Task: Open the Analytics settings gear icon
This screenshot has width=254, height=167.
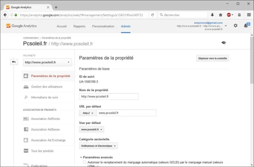Action: [235, 25]
